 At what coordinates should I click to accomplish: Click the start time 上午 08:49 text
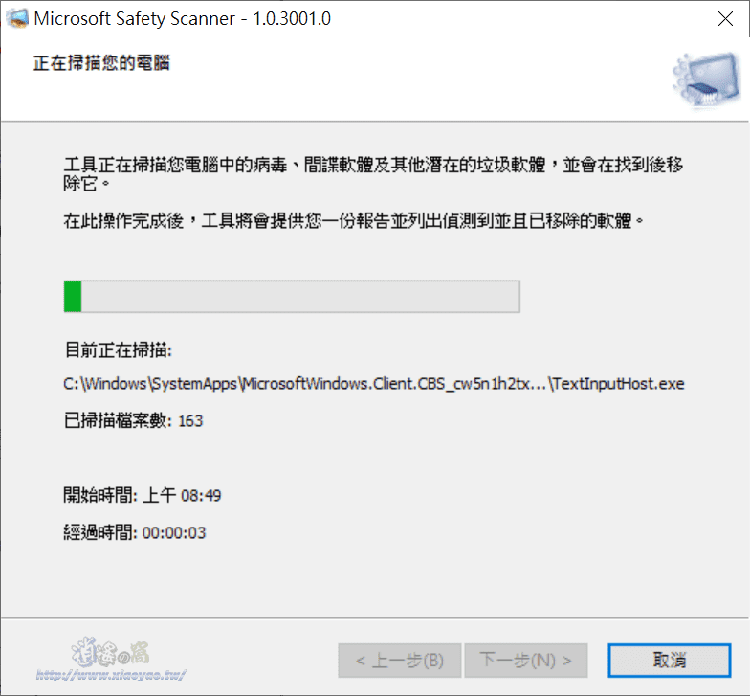pos(182,496)
